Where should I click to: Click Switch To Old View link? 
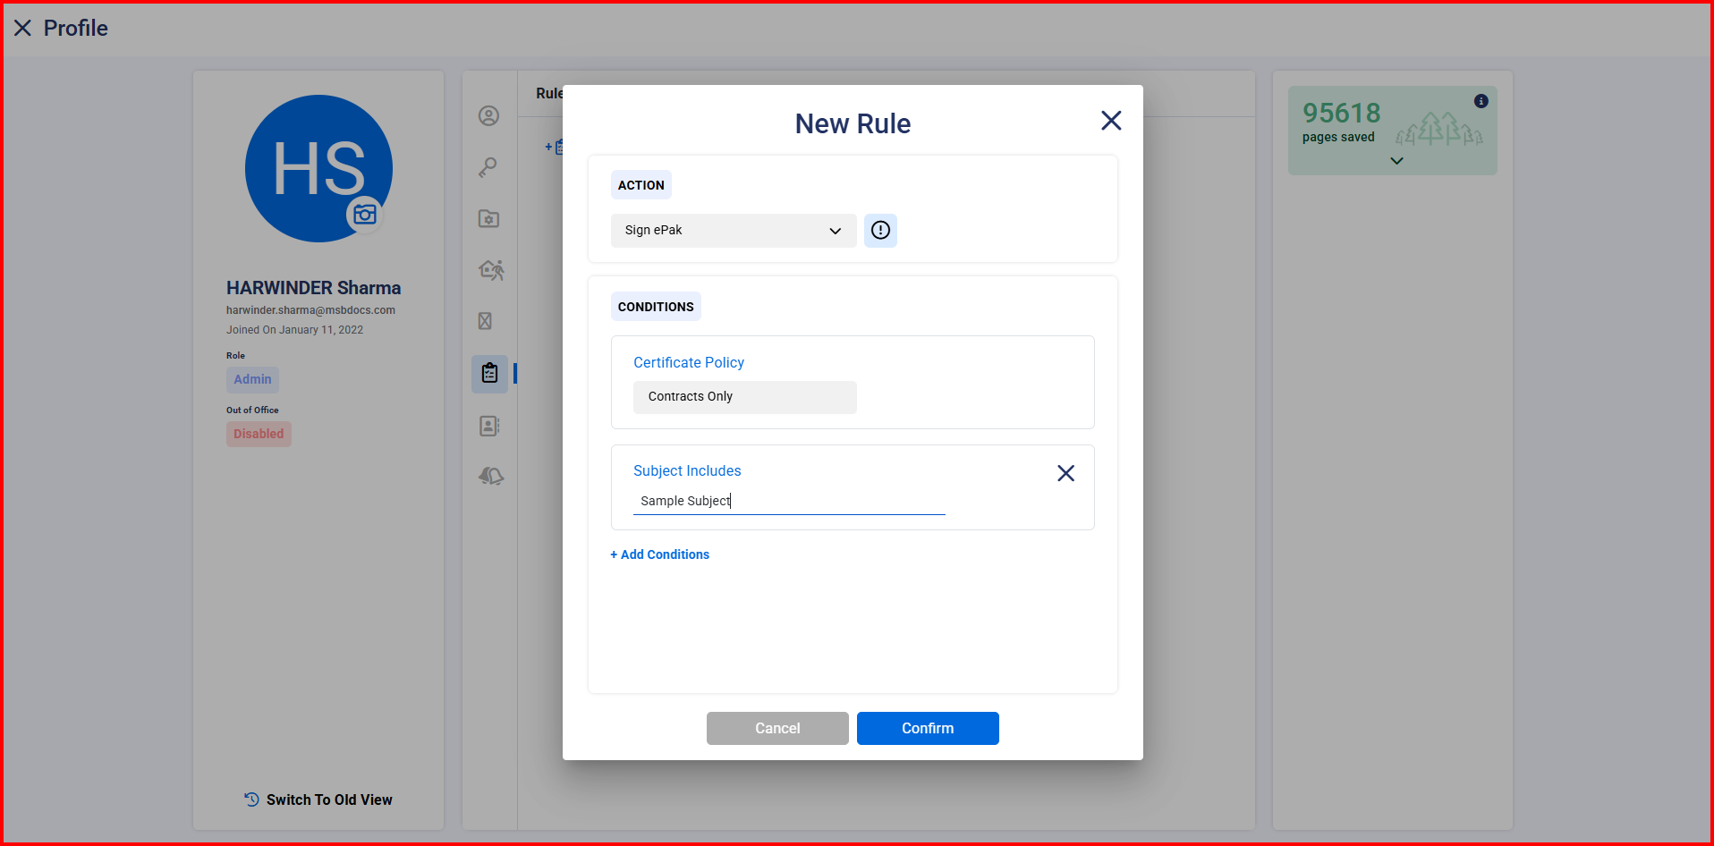pos(319,799)
